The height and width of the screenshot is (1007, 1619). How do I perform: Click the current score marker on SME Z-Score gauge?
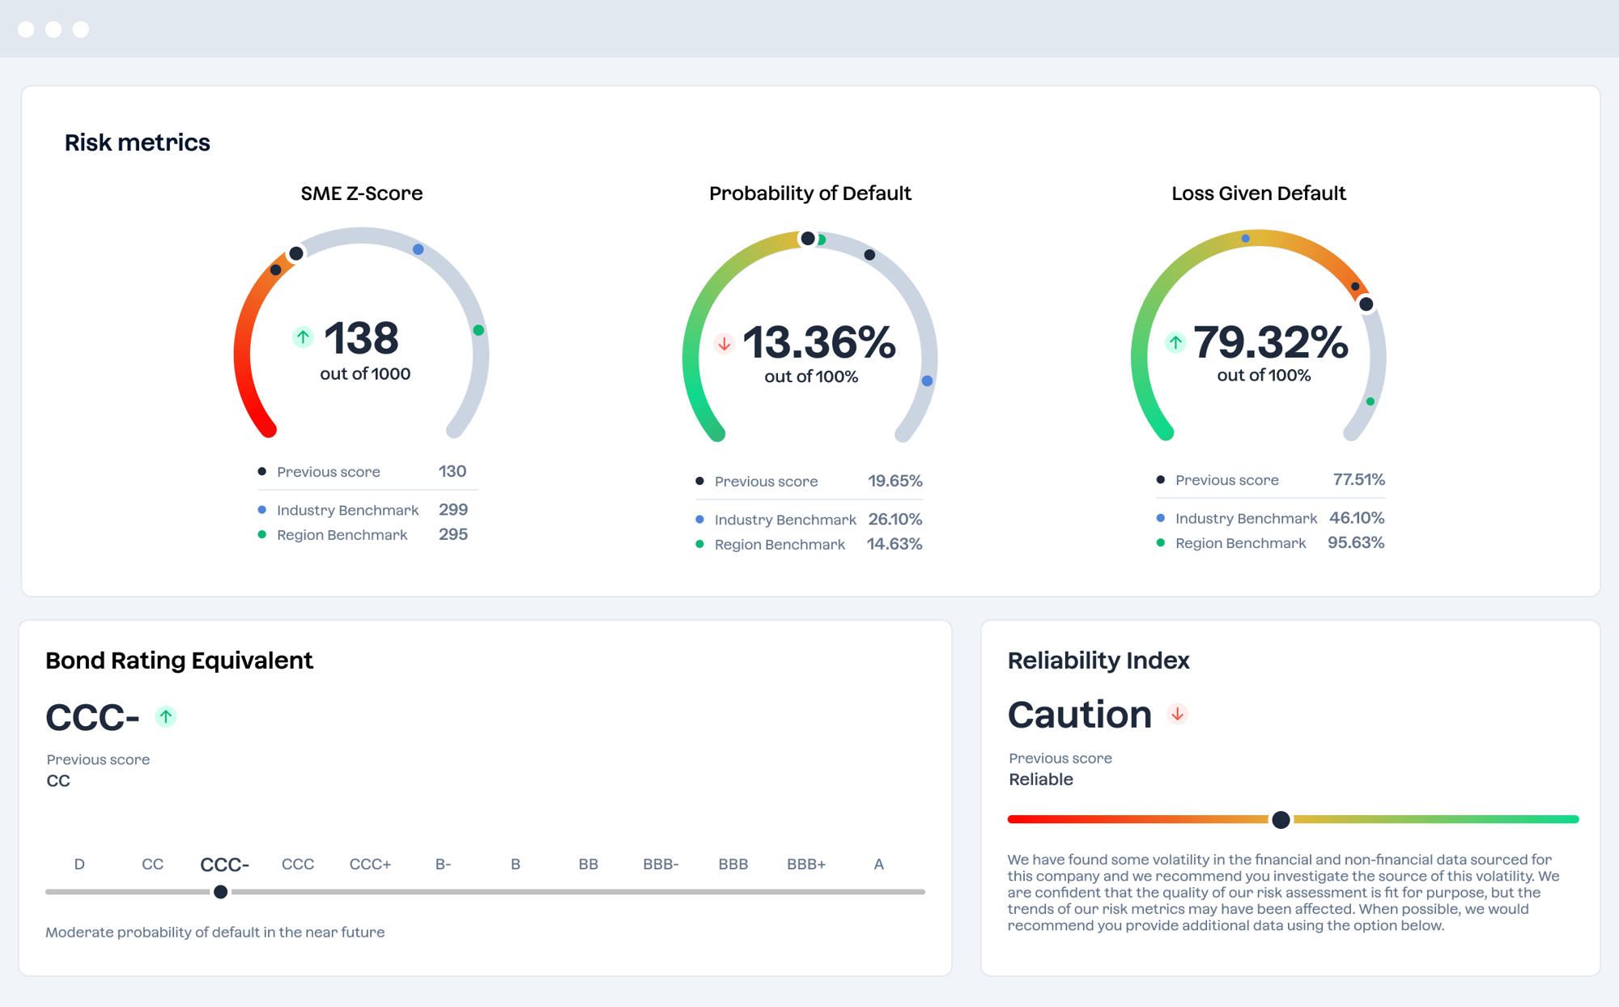pyautogui.click(x=296, y=253)
